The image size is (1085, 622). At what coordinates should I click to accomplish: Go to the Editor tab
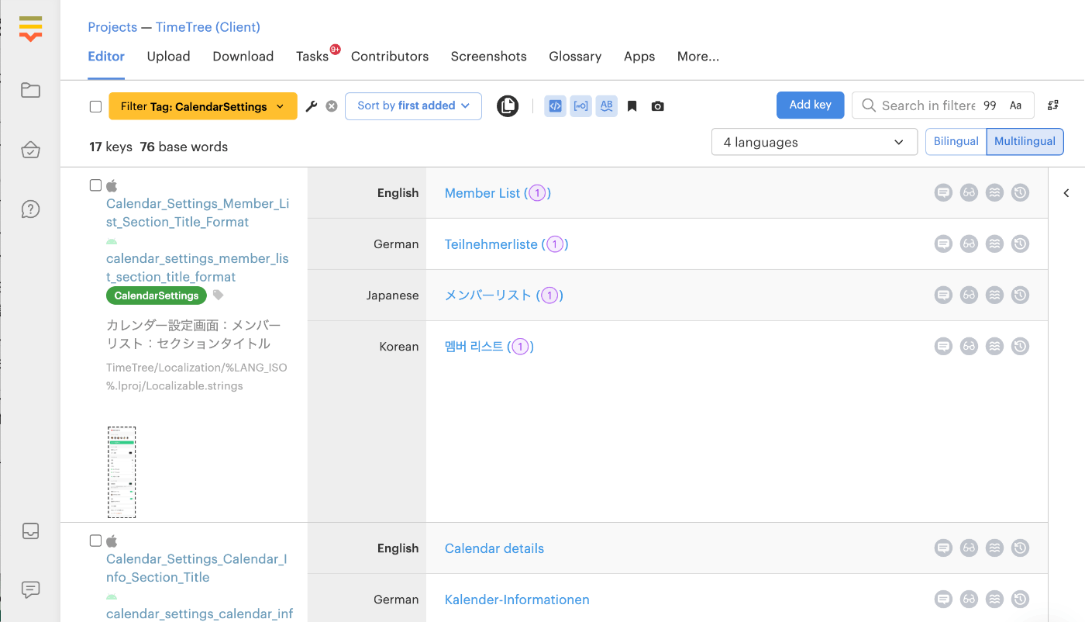[106, 57]
